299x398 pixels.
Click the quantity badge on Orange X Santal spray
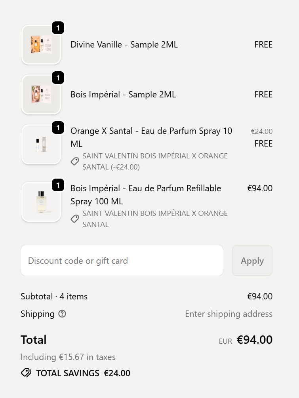(58, 128)
